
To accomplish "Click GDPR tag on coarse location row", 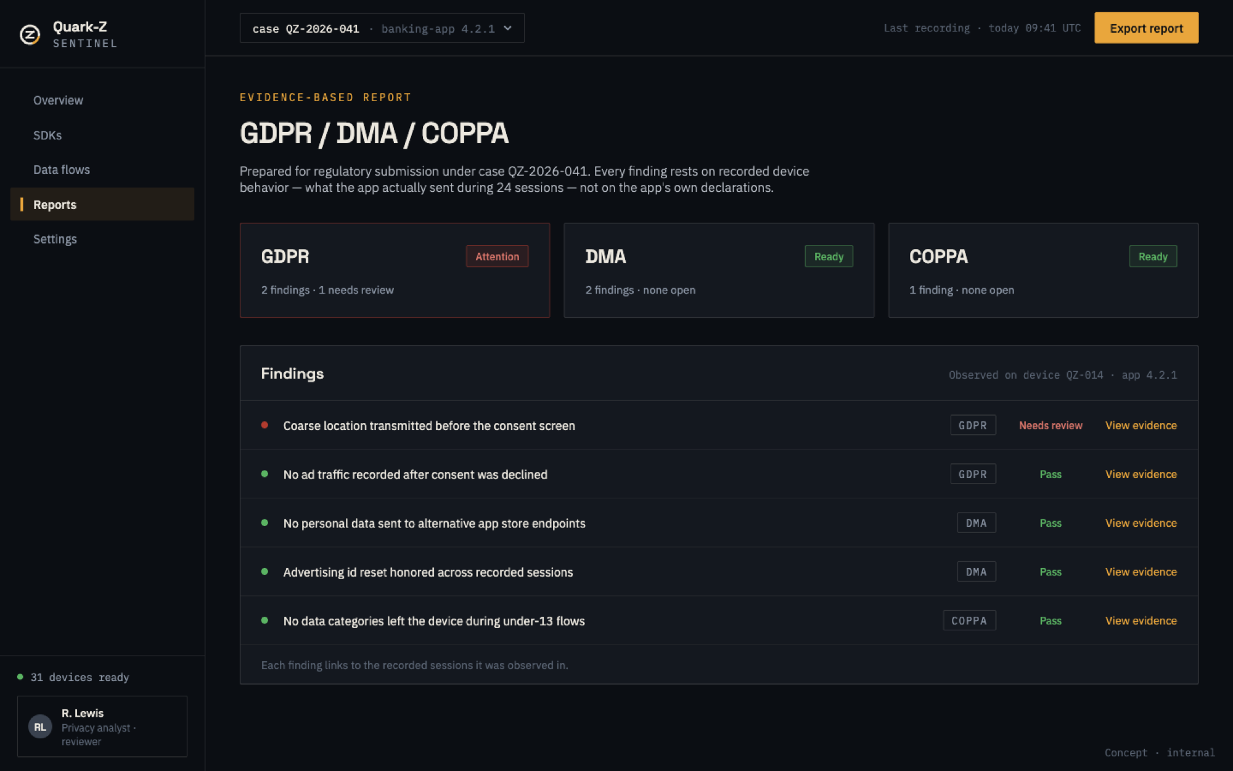I will pyautogui.click(x=973, y=426).
